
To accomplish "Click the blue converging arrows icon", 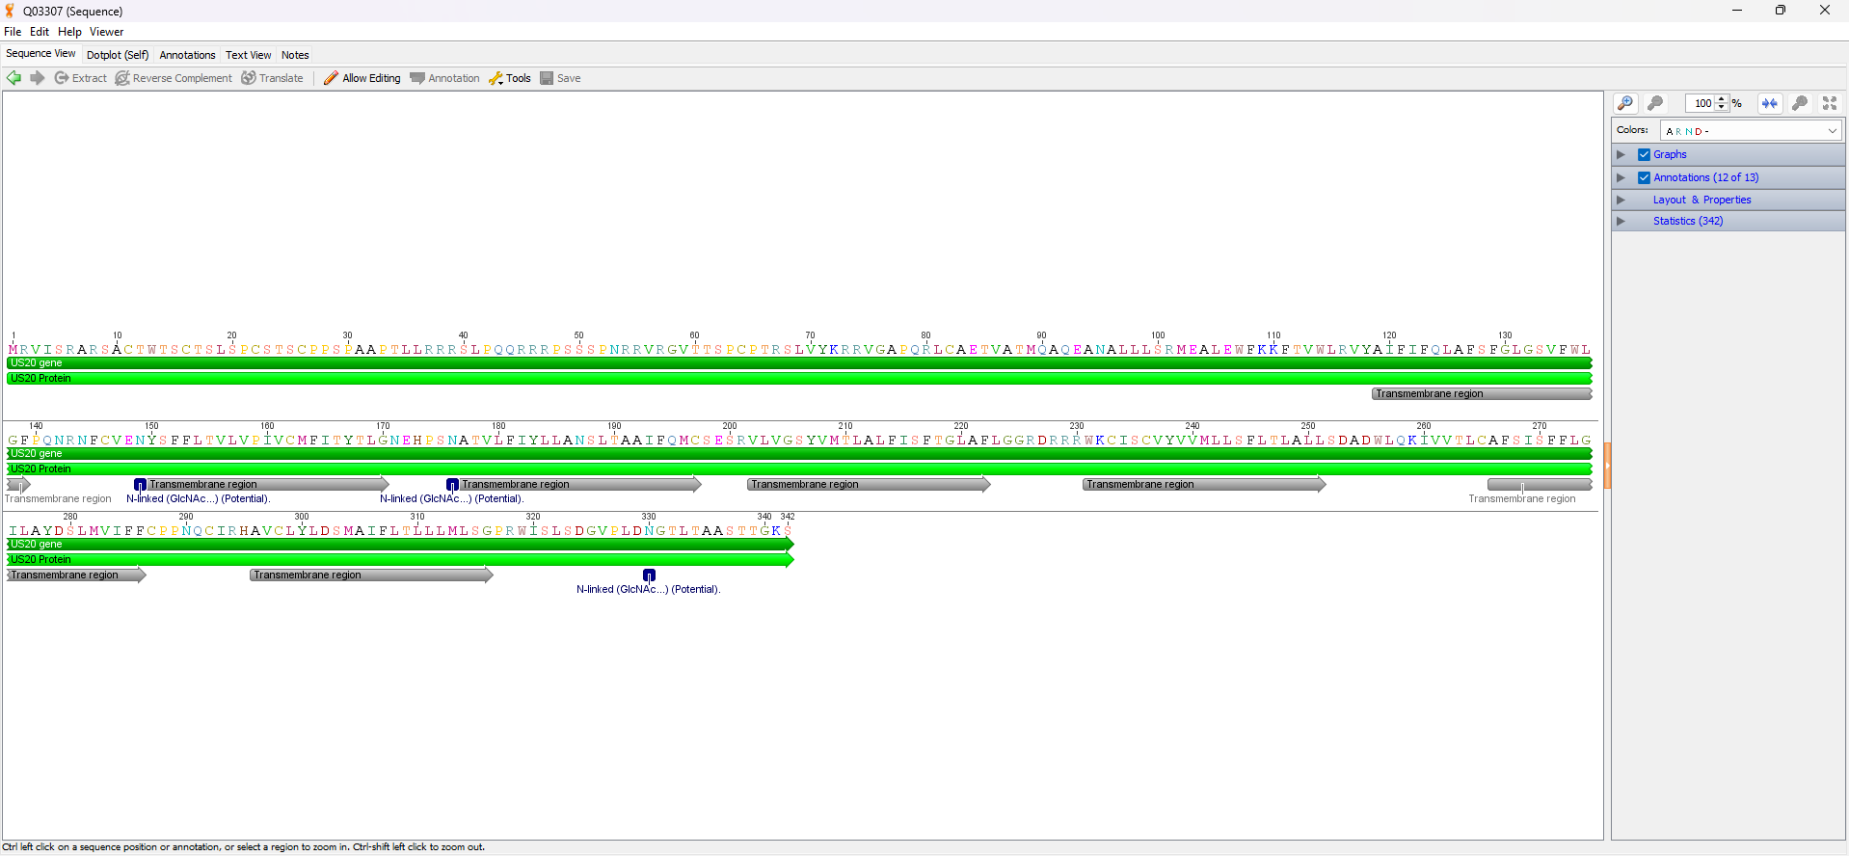I will pyautogui.click(x=1769, y=103).
